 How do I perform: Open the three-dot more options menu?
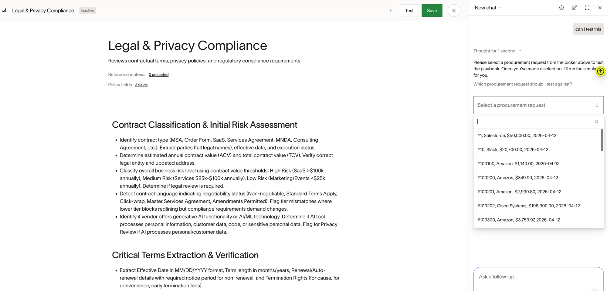(391, 11)
